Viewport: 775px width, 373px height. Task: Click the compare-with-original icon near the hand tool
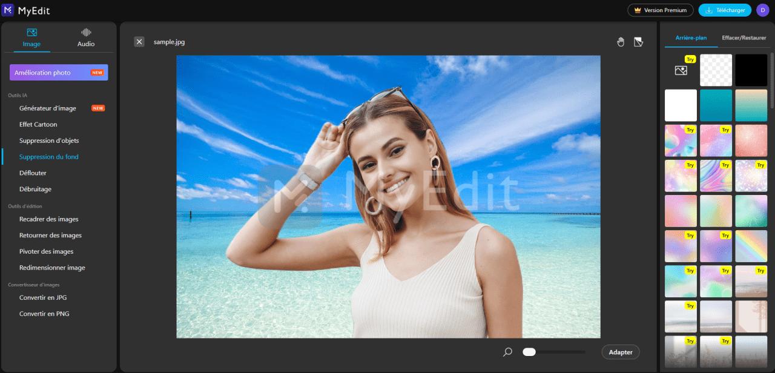(638, 41)
